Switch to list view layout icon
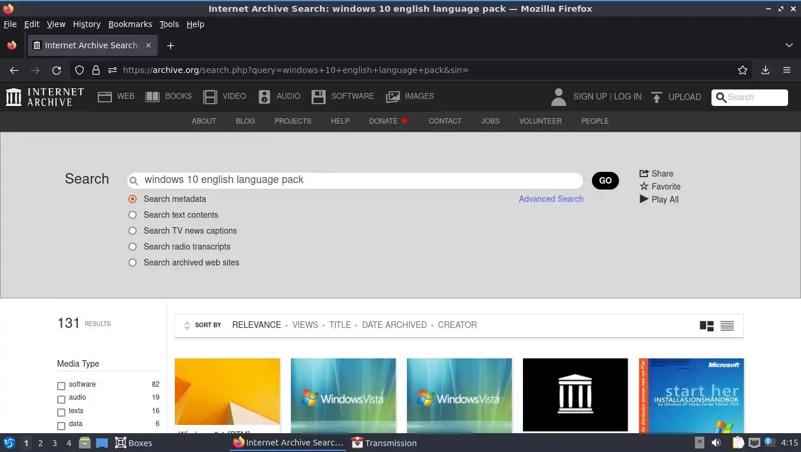Image resolution: width=801 pixels, height=452 pixels. click(727, 325)
